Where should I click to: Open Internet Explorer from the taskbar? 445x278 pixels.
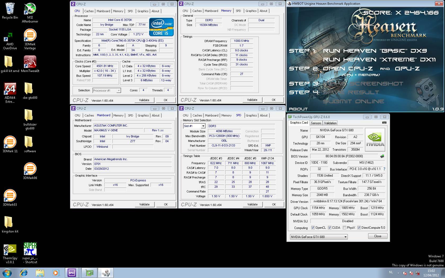24,273
